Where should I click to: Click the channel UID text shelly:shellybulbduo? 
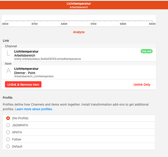(47, 59)
